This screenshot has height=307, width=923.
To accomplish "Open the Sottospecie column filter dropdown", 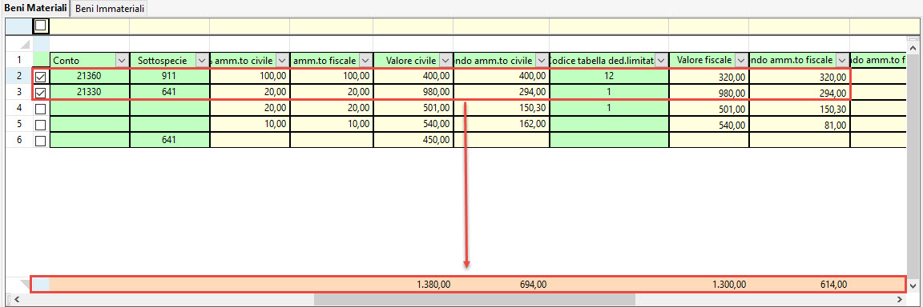I will click(x=202, y=60).
